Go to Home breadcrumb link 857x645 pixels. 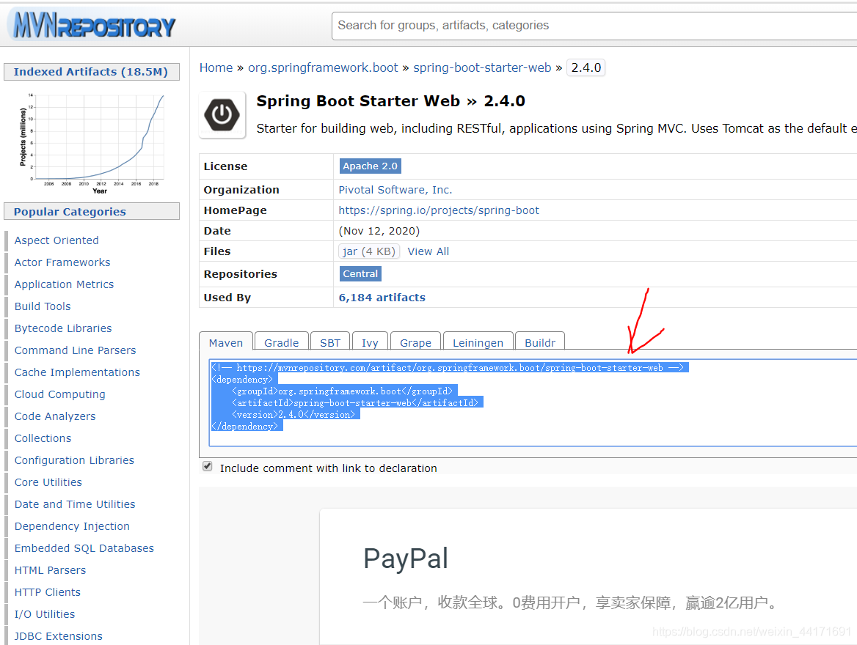tap(216, 67)
